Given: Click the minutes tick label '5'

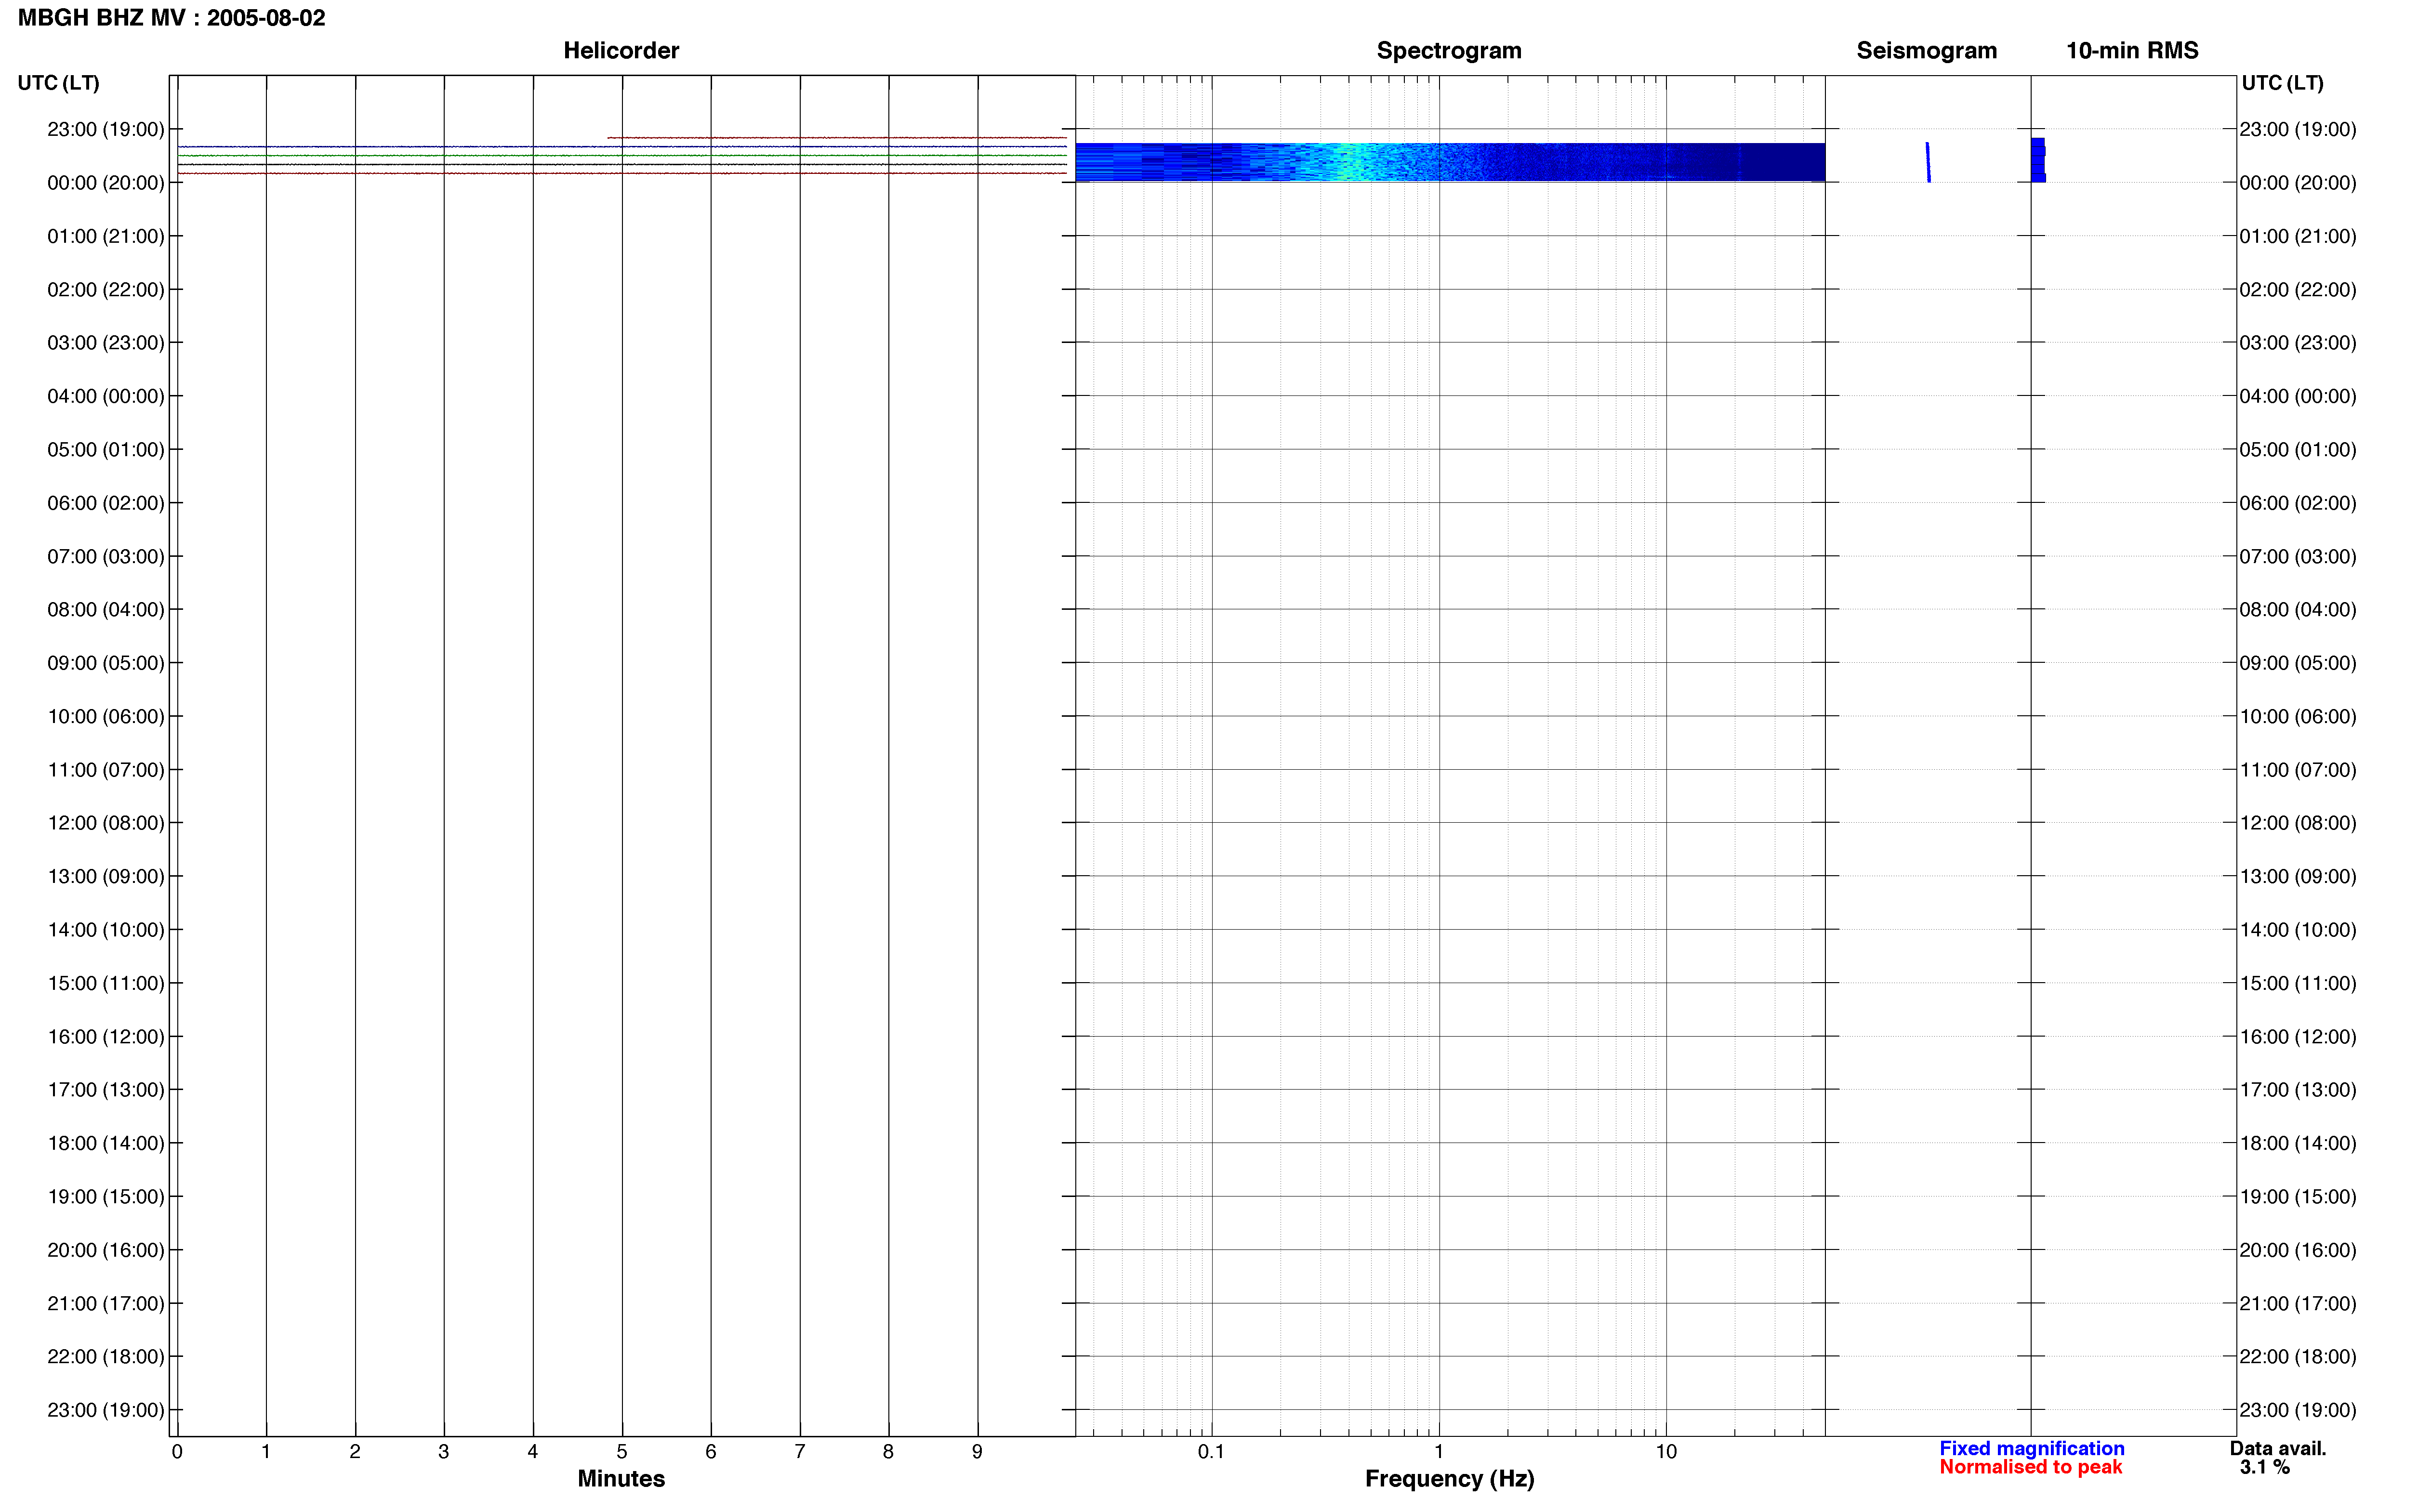Looking at the screenshot, I should (x=622, y=1452).
